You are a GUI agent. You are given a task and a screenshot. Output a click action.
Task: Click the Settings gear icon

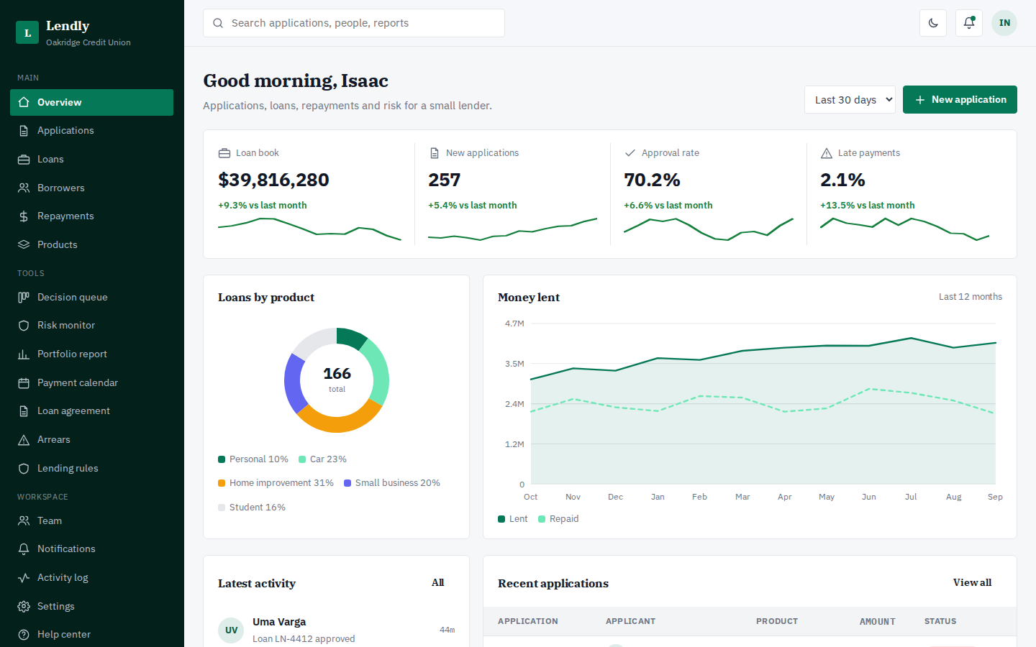click(x=24, y=606)
